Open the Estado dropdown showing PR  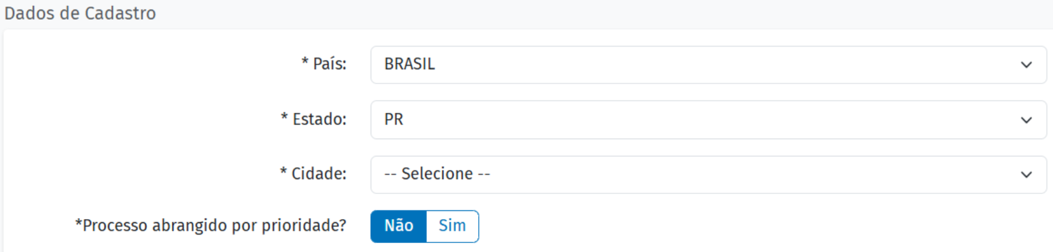click(707, 119)
